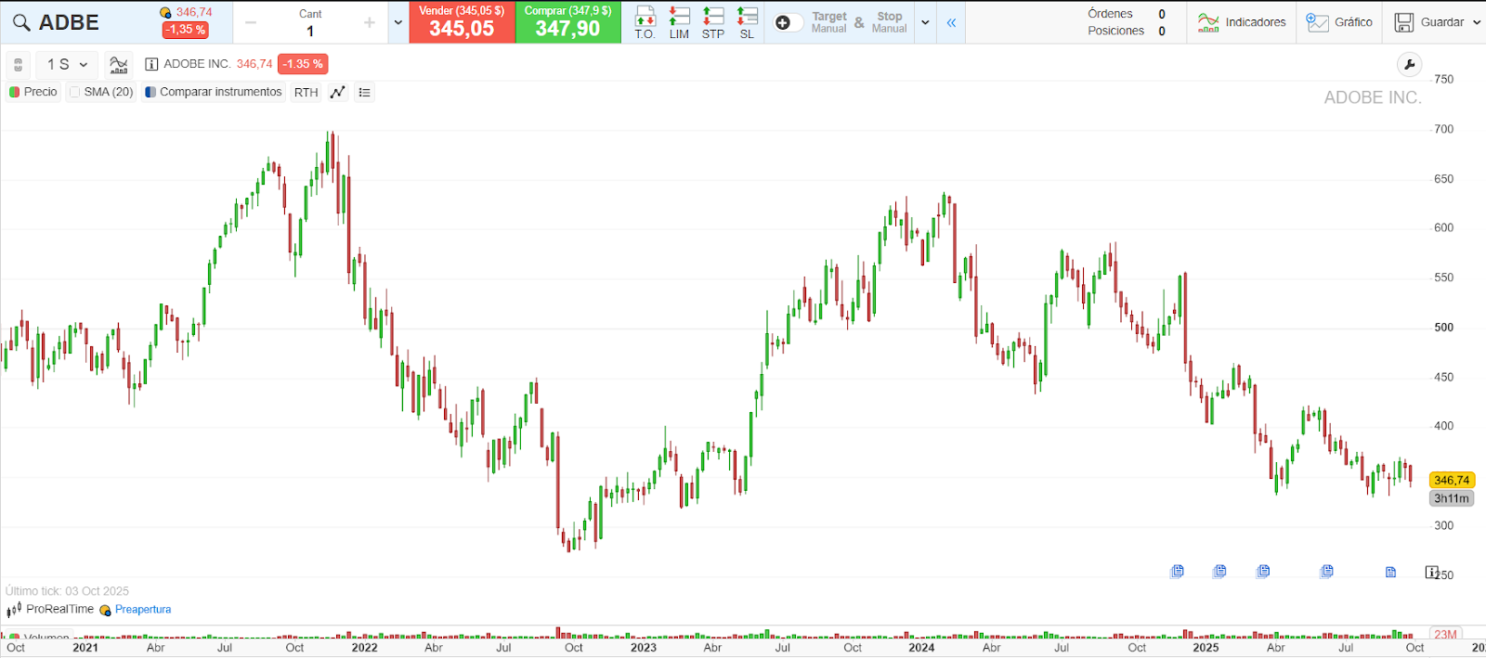This screenshot has width=1486, height=658.
Task: Open chart settings wrench icon
Action: click(x=1409, y=64)
